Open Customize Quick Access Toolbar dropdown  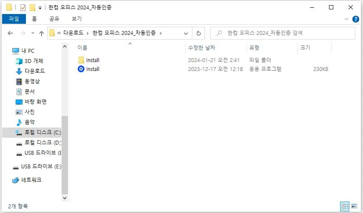[x=40, y=8]
